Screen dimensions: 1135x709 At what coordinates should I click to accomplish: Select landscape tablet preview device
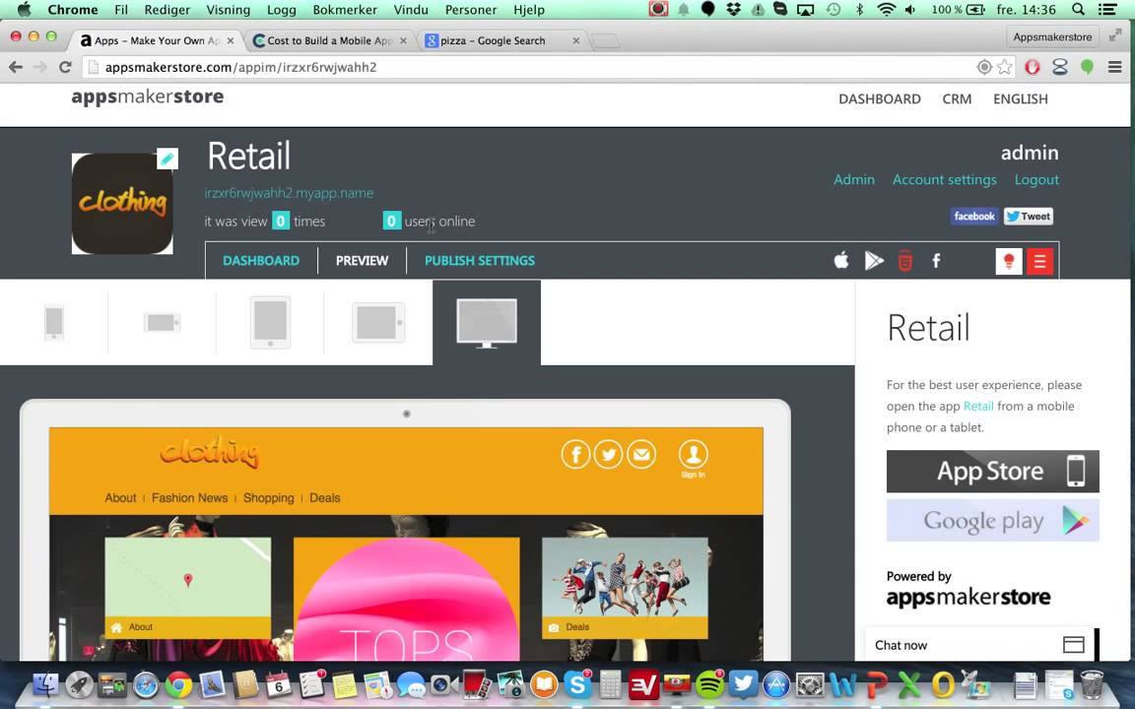pos(378,322)
